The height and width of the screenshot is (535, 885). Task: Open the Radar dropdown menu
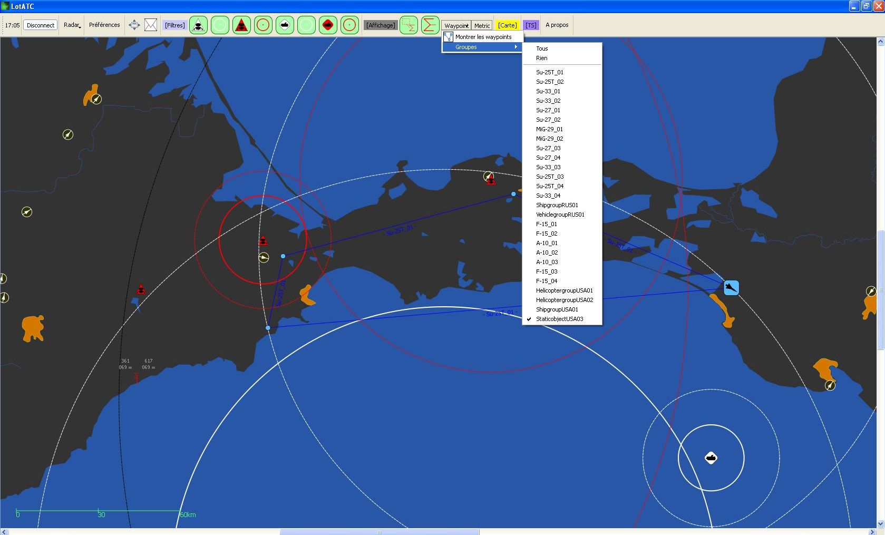pyautogui.click(x=72, y=25)
